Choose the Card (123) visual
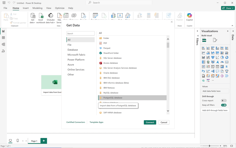236x148 pixels. [227, 62]
